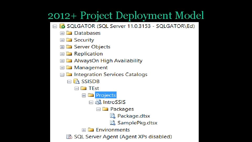Click the Security folder icon

69,40
